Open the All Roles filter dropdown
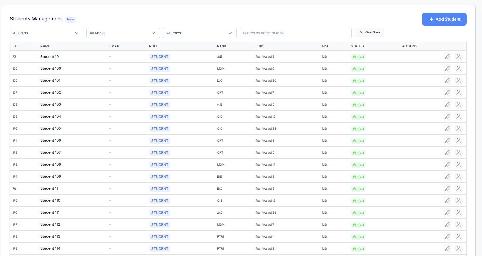 coord(199,33)
